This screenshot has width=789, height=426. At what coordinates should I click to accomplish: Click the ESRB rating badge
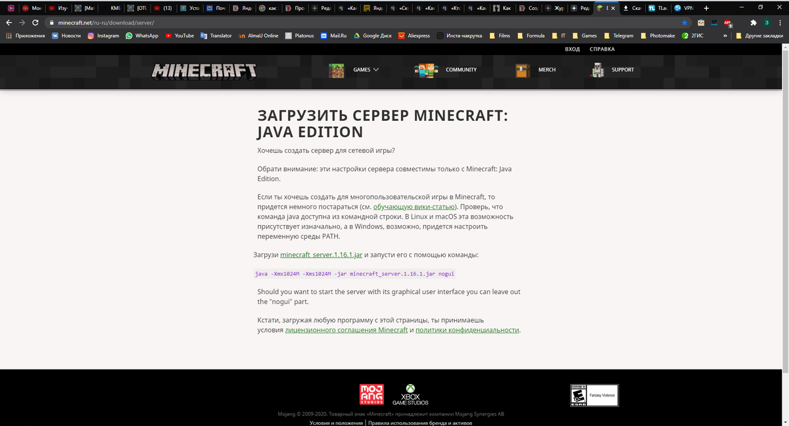tap(594, 395)
